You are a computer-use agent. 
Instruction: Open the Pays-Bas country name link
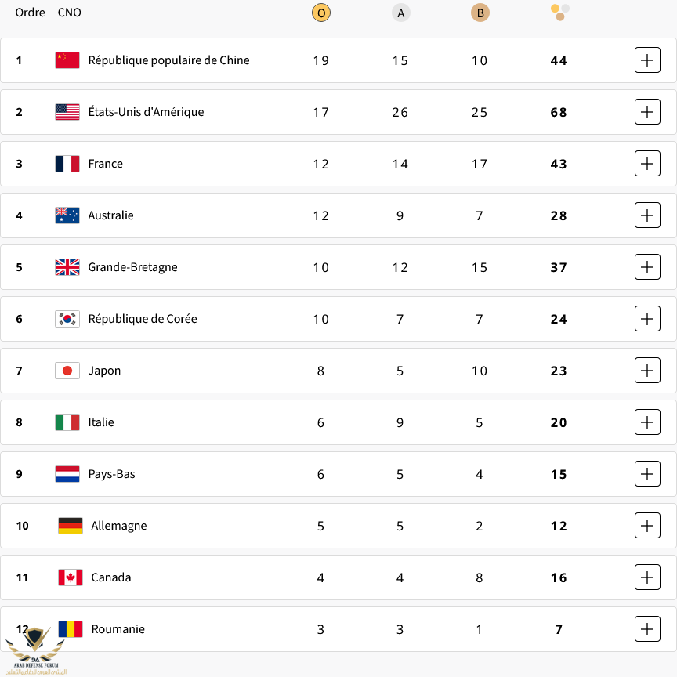(x=111, y=474)
